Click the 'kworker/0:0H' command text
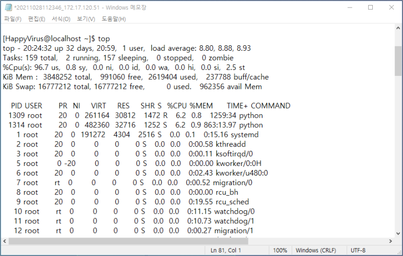The height and width of the screenshot is (256, 403). coord(239,163)
